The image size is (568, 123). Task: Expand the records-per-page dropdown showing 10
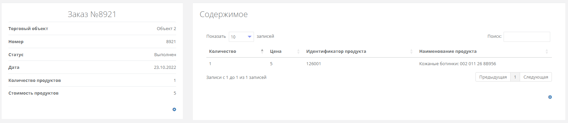coord(241,37)
